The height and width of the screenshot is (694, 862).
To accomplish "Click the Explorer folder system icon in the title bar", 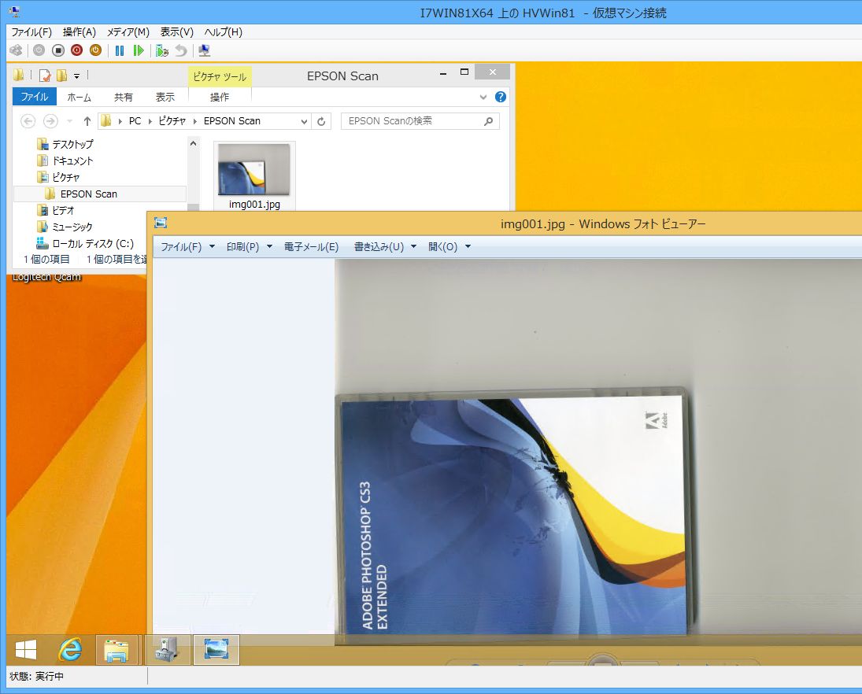I will tap(19, 75).
